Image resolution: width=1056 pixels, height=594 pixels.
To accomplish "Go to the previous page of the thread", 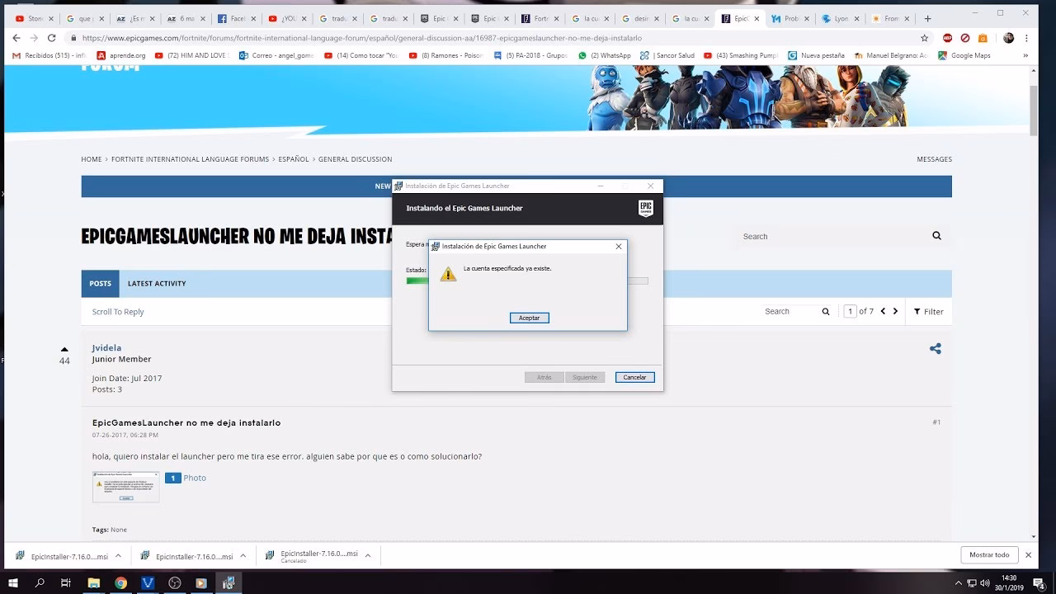I will coord(883,311).
